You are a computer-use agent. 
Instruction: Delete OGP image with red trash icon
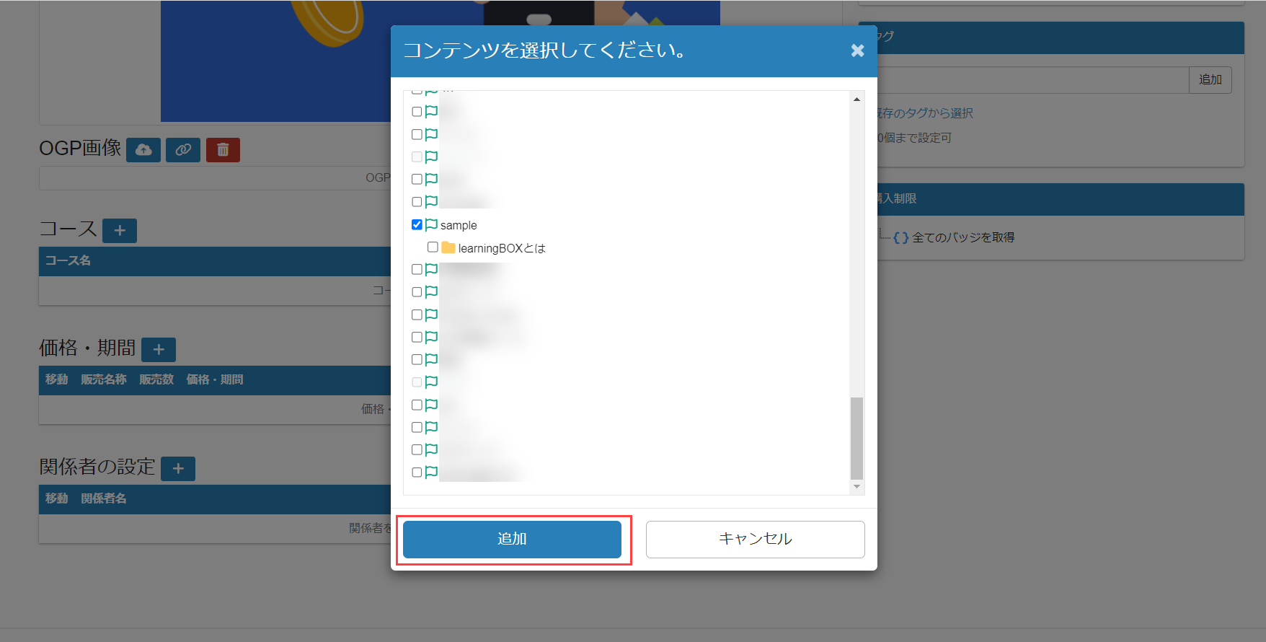point(223,150)
